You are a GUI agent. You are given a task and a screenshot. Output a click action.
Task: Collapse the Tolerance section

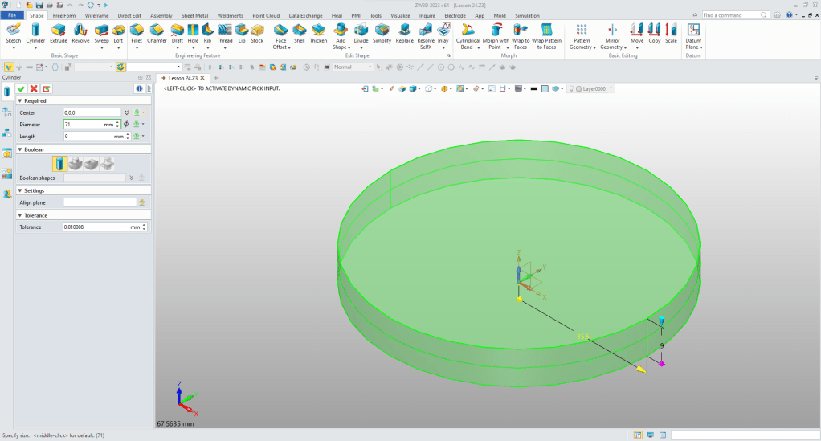19,215
